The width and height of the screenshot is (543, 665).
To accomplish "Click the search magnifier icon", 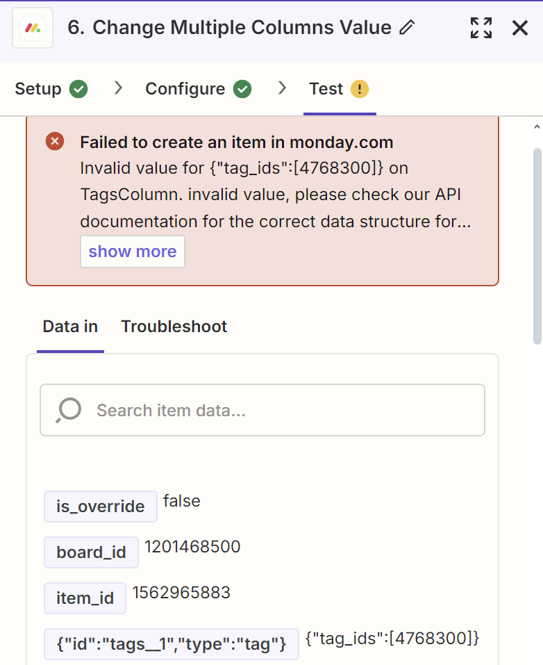I will pyautogui.click(x=68, y=410).
